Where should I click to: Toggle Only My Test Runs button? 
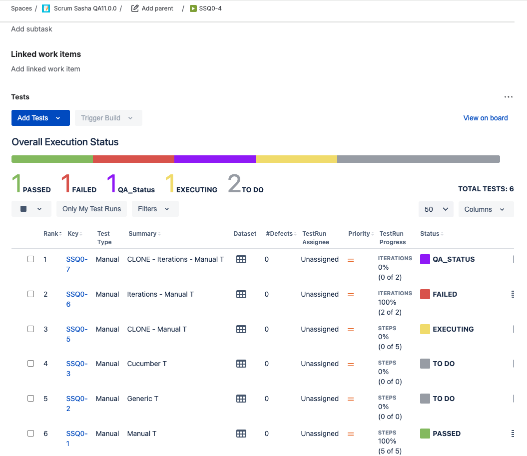click(91, 209)
